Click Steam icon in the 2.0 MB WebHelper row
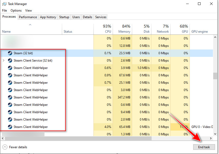This screenshot has height=154, width=219. coord(10,120)
